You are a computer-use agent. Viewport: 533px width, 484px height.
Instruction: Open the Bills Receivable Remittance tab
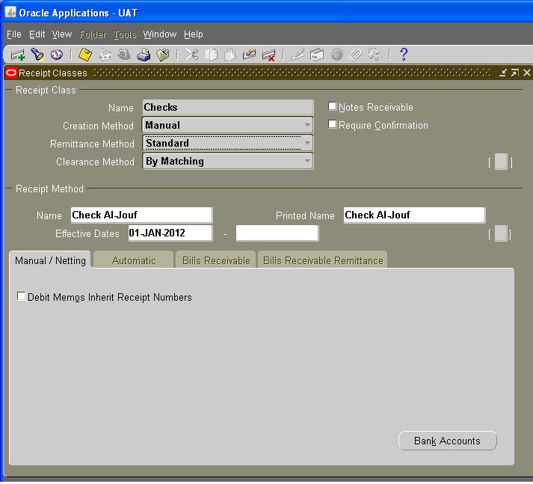coord(323,260)
